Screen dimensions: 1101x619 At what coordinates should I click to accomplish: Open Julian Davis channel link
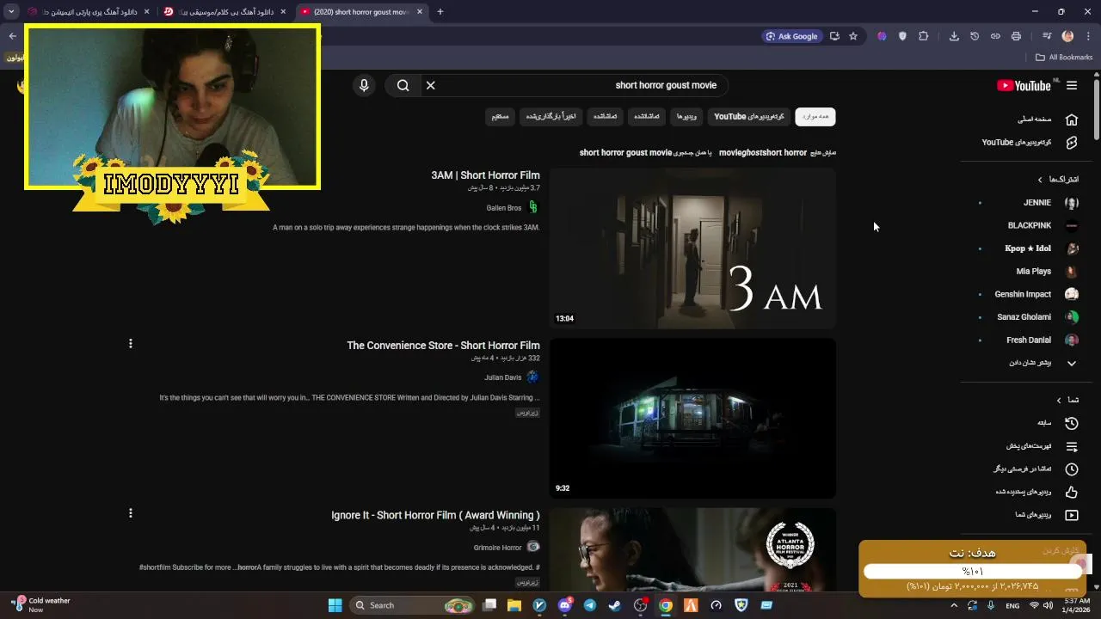[x=503, y=377]
